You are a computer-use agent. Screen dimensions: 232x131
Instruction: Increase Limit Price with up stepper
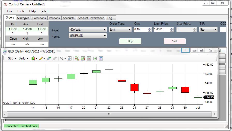click(172, 29)
